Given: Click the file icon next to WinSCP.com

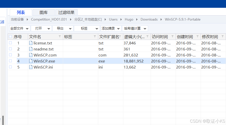Looking at the screenshot, I should point(31,55).
